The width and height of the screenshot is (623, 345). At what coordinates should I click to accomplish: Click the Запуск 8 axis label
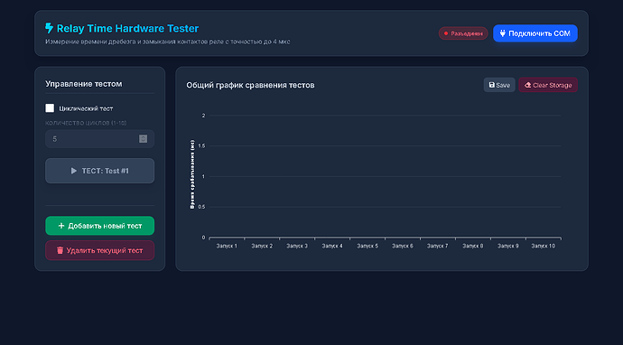473,246
